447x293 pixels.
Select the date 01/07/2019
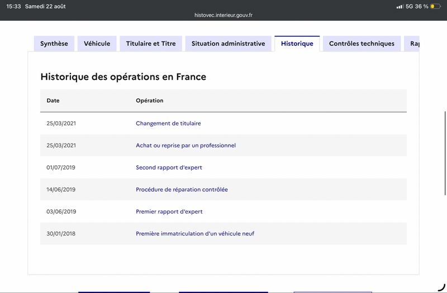click(61, 167)
